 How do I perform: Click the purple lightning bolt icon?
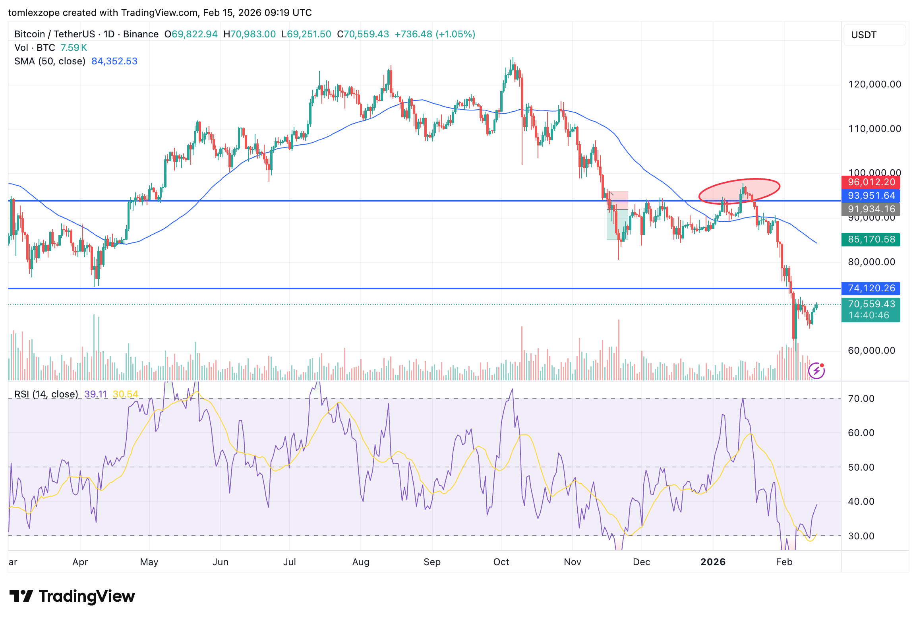point(816,371)
